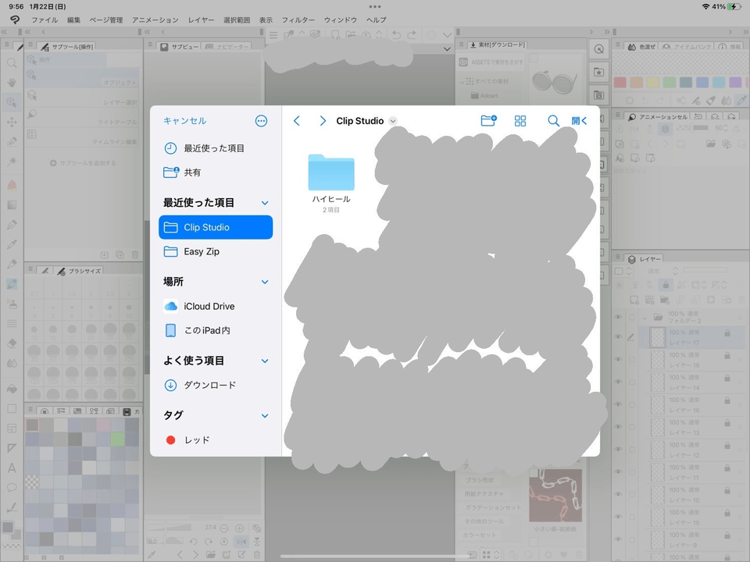
Task: Open the ファイル menu
Action: pyautogui.click(x=45, y=20)
